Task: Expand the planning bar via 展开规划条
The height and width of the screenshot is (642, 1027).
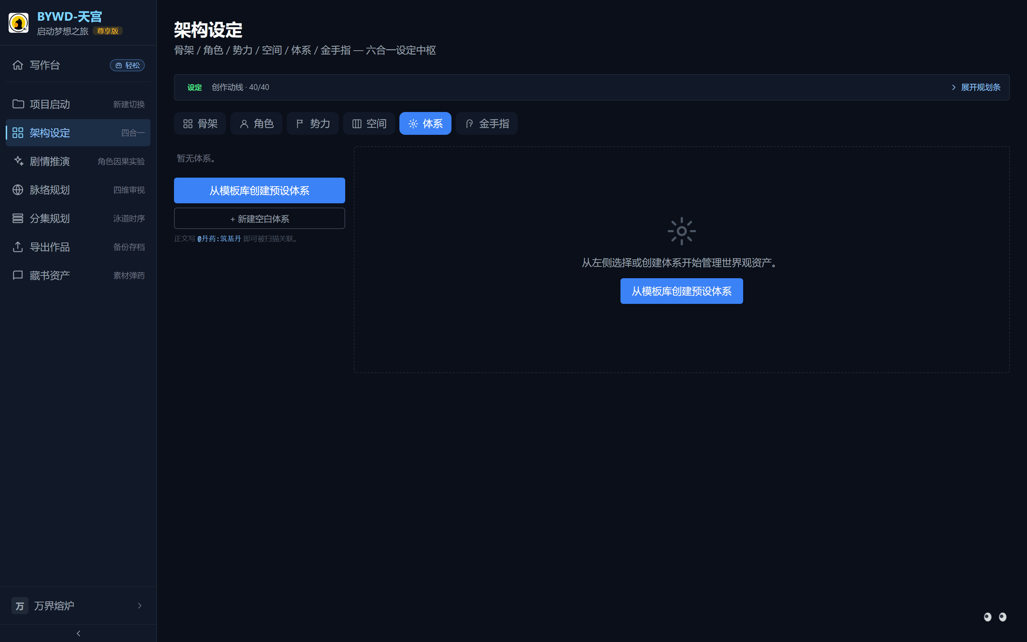Action: (976, 87)
